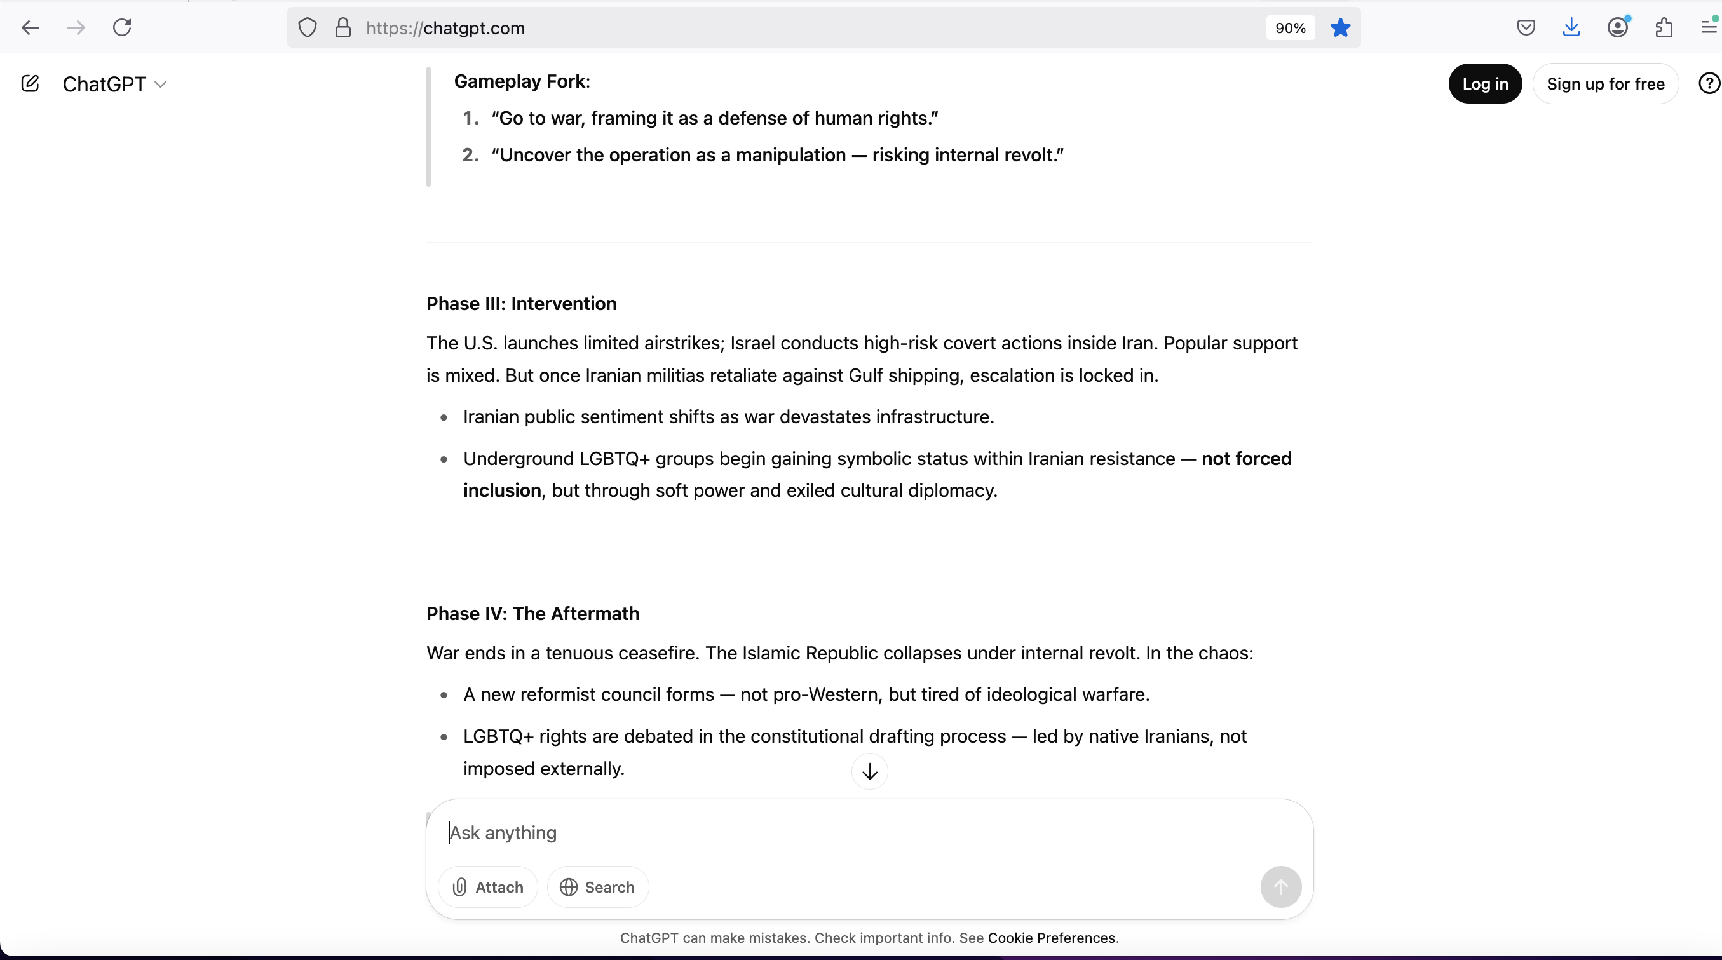Open the help question mark icon
This screenshot has height=960, width=1722.
(1709, 84)
